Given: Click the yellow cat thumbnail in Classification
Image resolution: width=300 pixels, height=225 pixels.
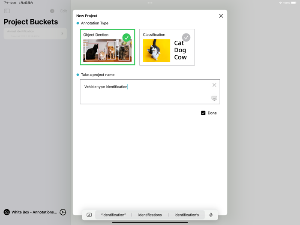Looking at the screenshot, I should (x=156, y=51).
